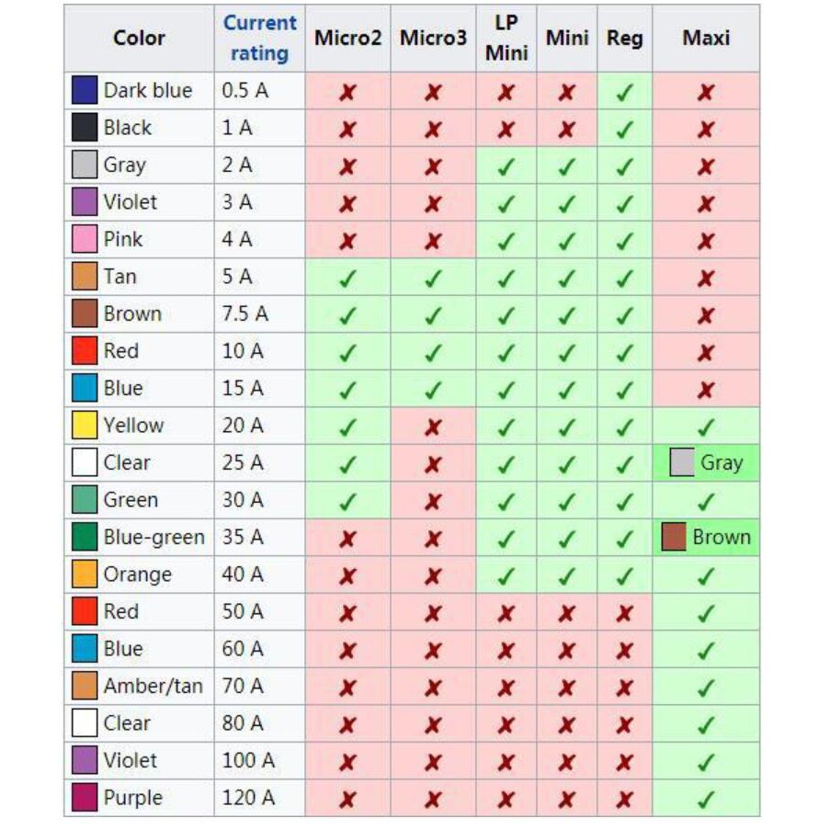The width and height of the screenshot is (830, 830).
Task: Click the Micro3 cross in Yellow row
Action: 433,427
